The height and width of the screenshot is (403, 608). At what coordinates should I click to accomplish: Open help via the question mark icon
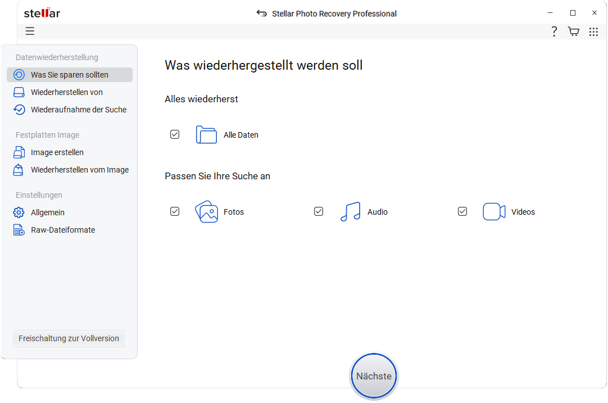554,31
